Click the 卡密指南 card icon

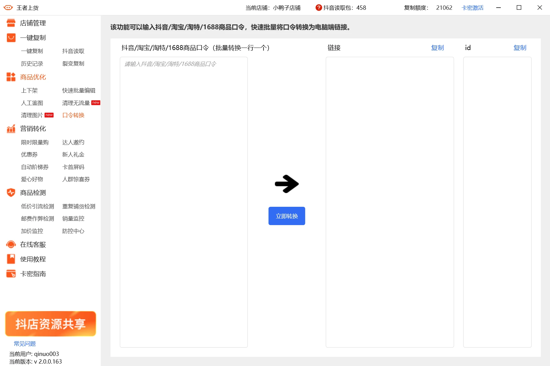[x=11, y=274]
